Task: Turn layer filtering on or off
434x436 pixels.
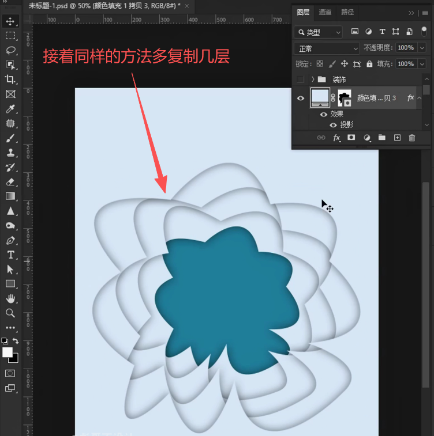Action: pyautogui.click(x=424, y=32)
